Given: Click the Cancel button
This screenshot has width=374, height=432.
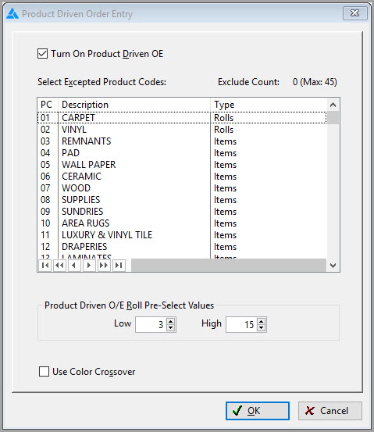Looking at the screenshot, I should coord(330,411).
